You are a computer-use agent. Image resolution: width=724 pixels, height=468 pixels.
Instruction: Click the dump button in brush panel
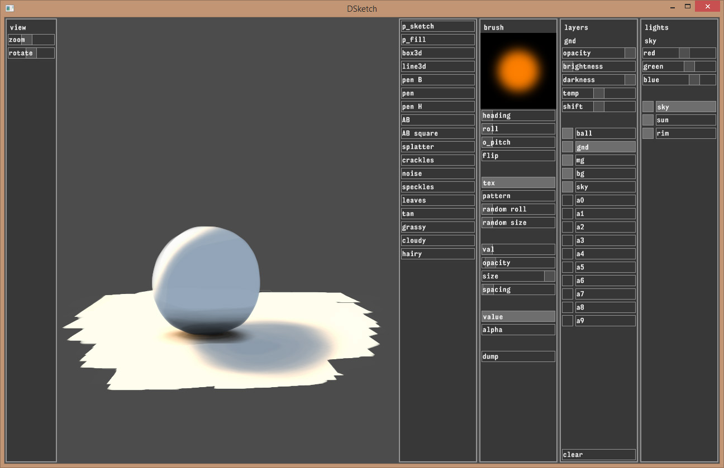click(518, 356)
